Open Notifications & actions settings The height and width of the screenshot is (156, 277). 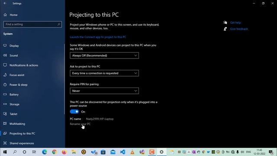pyautogui.click(x=24, y=65)
